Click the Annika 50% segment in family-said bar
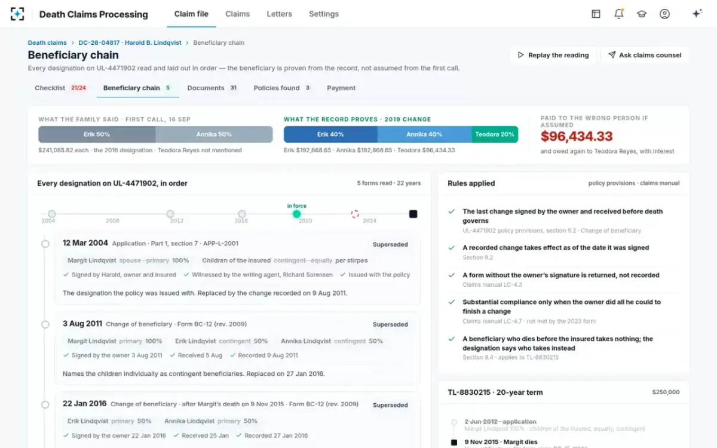Image resolution: width=717 pixels, height=448 pixels. tap(214, 134)
